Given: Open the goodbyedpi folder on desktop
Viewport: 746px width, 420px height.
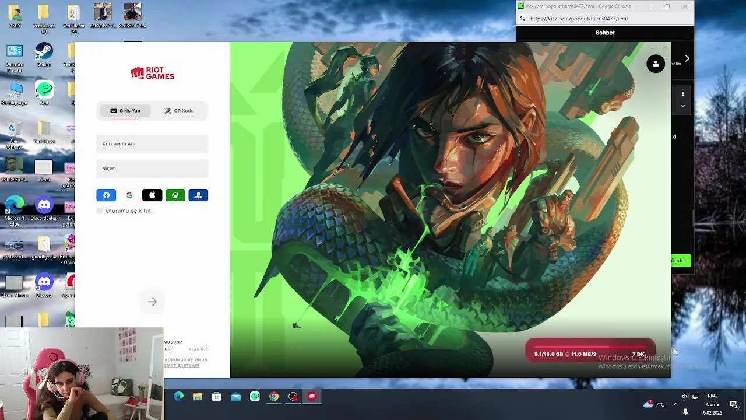Looking at the screenshot, I should pyautogui.click(x=44, y=247).
